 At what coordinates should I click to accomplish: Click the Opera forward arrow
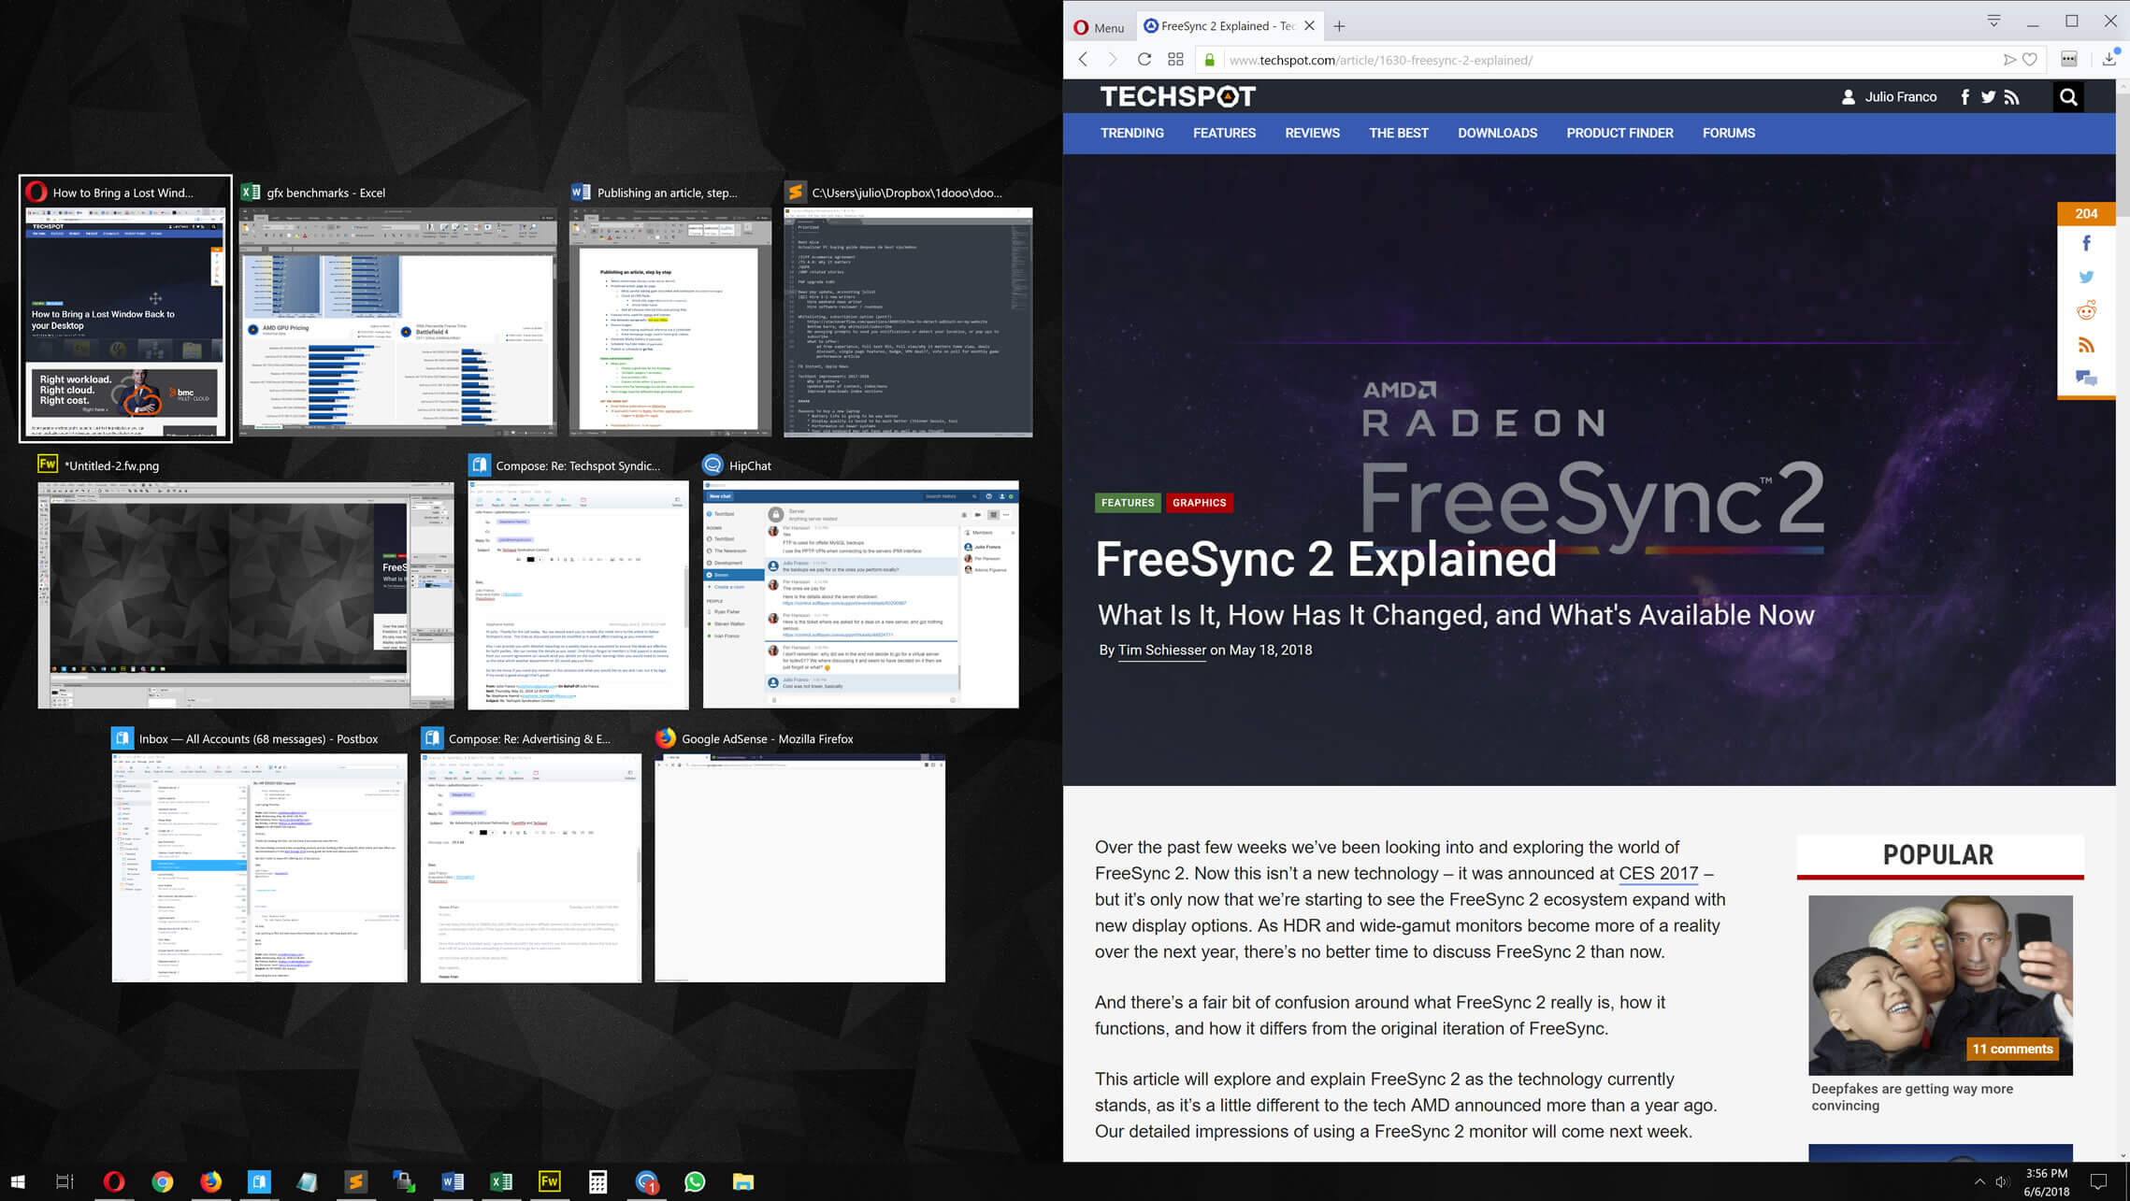(1113, 60)
